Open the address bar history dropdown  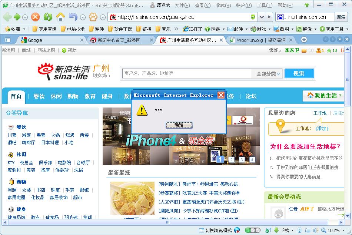pos(262,17)
